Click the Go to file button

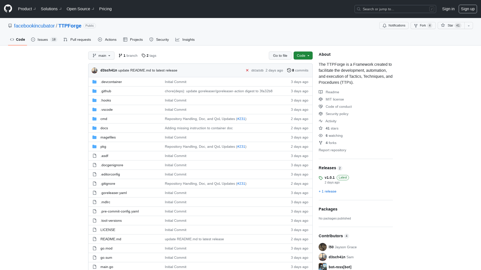pyautogui.click(x=280, y=55)
